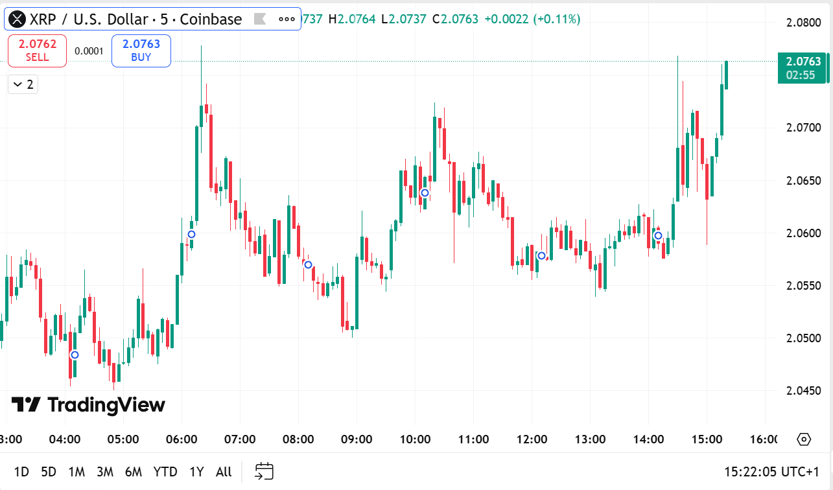This screenshot has height=490, width=833.
Task: Open the three-dots more menu in the legend
Action: click(x=286, y=19)
